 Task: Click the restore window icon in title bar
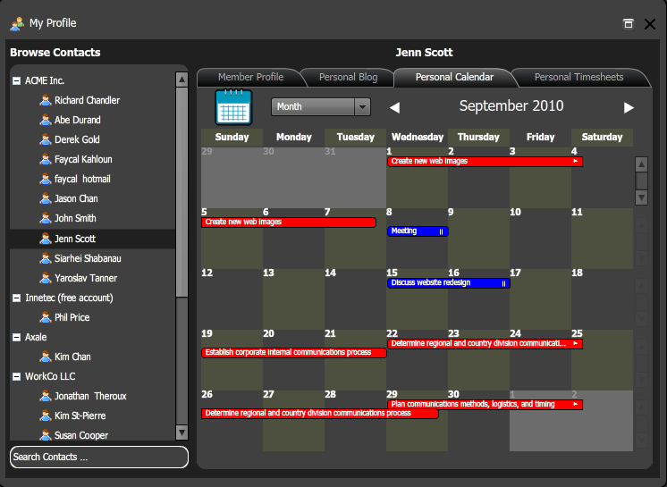point(629,24)
